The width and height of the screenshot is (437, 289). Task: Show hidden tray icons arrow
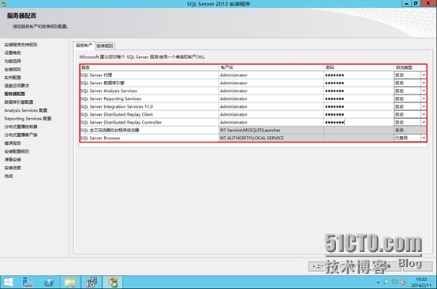(x=378, y=283)
